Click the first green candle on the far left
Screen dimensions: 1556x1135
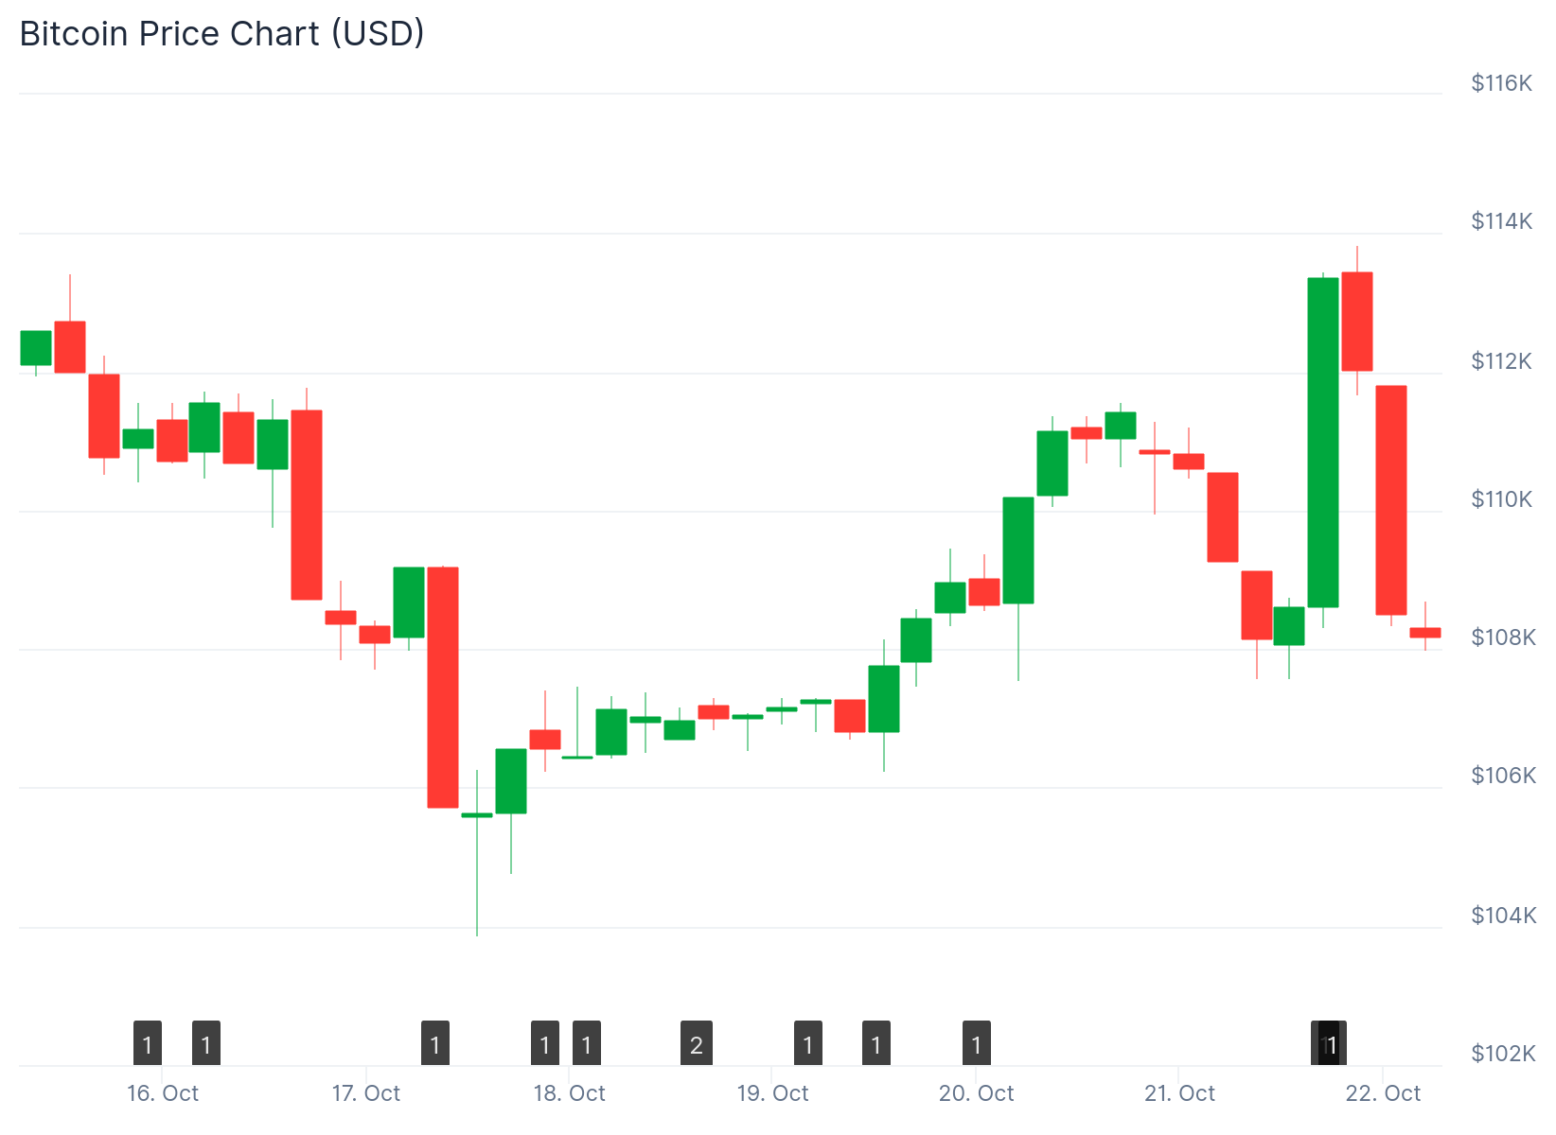(36, 348)
